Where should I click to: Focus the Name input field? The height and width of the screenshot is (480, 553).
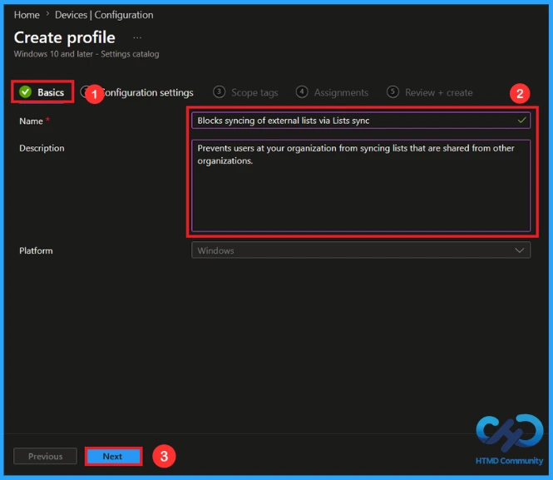pos(360,121)
